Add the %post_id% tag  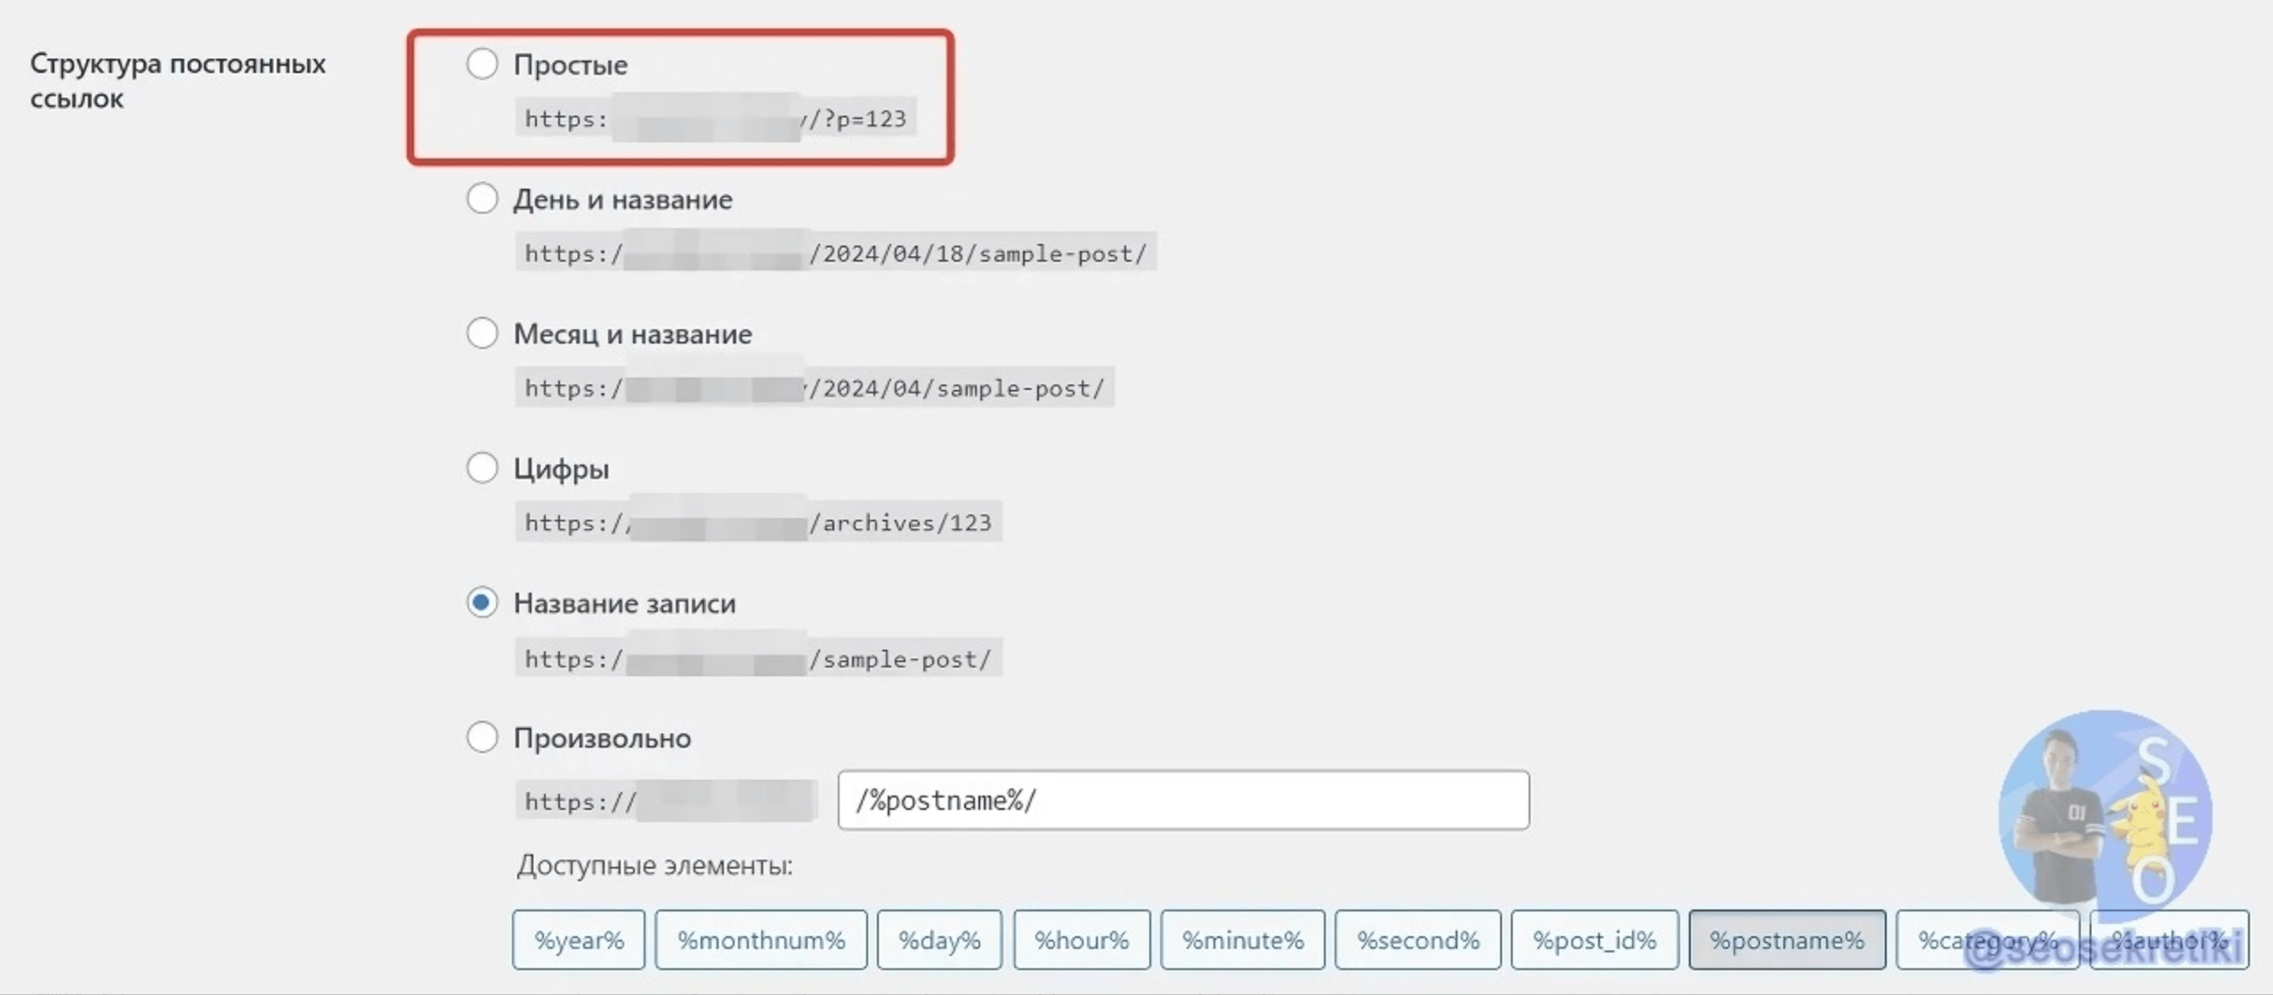1594,940
